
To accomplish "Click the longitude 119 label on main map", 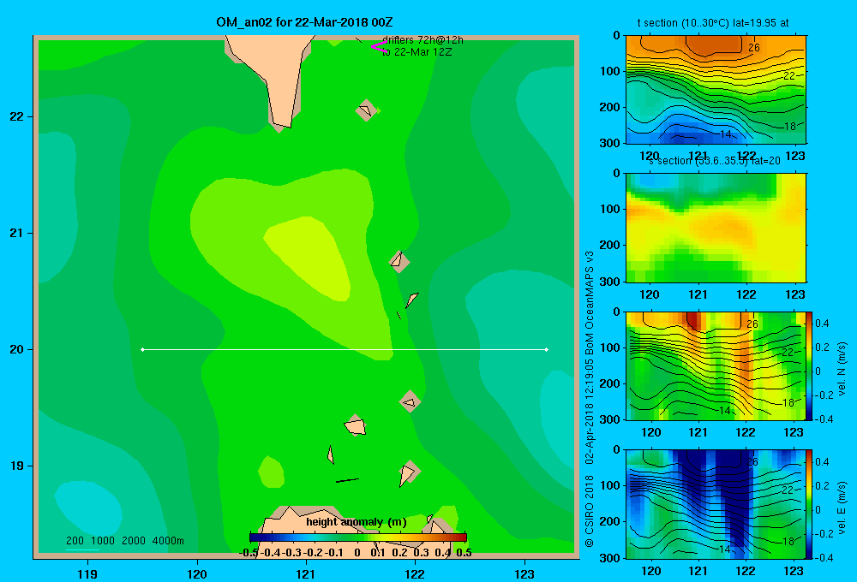I will (87, 573).
